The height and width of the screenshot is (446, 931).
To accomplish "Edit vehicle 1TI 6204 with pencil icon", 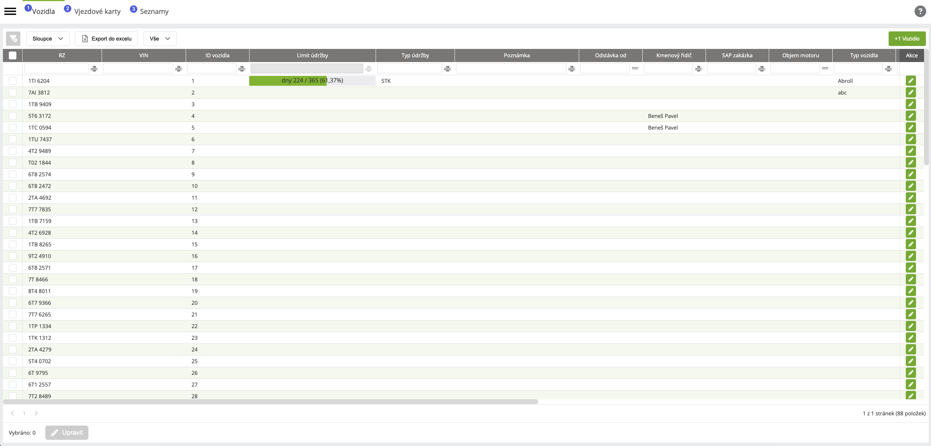I will (911, 81).
